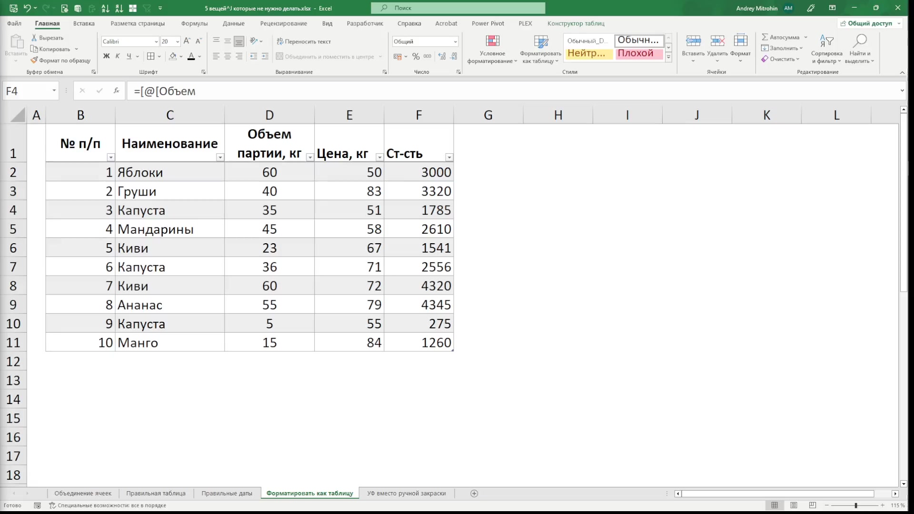Toggle Underline Ч formatting
Screen dimensions: 914x514
click(x=129, y=56)
